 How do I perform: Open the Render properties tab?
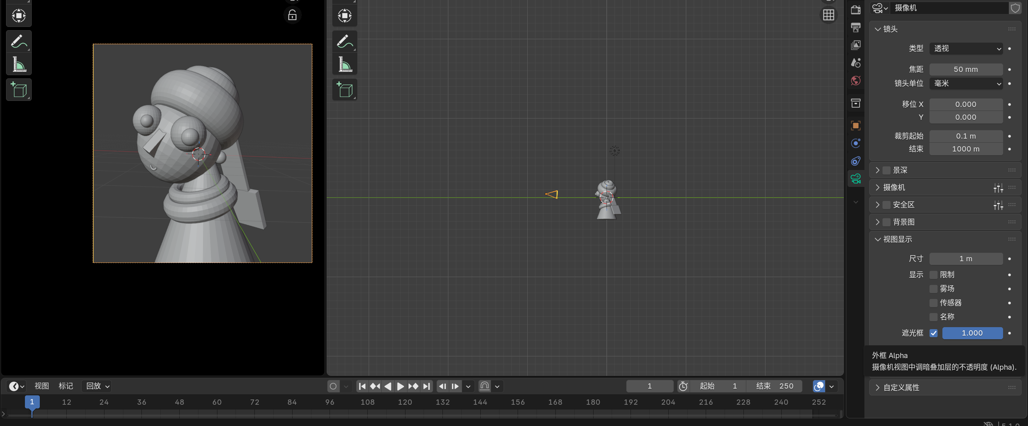click(856, 9)
